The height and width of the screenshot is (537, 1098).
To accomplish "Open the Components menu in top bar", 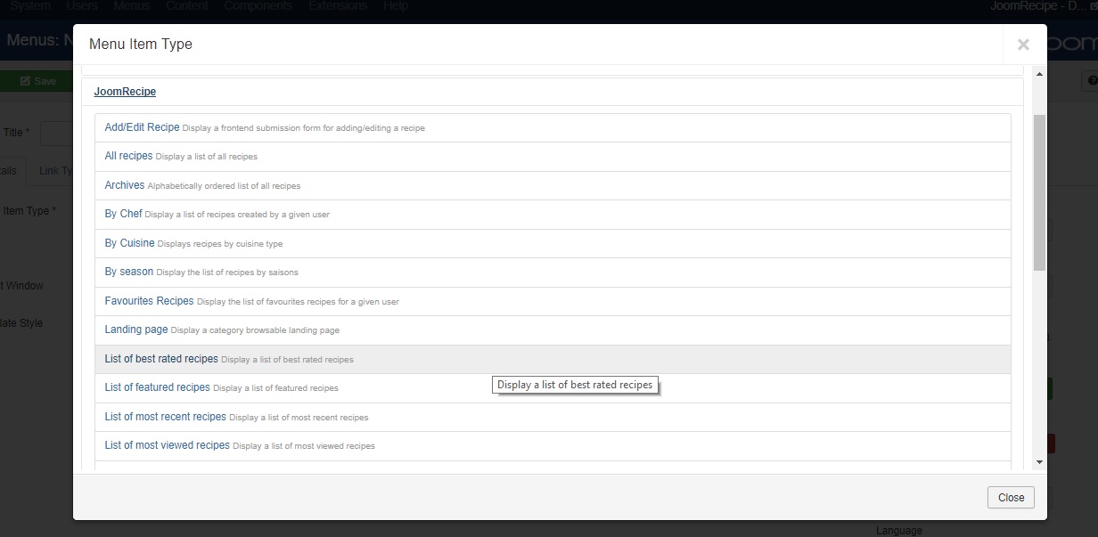I will pyautogui.click(x=258, y=5).
